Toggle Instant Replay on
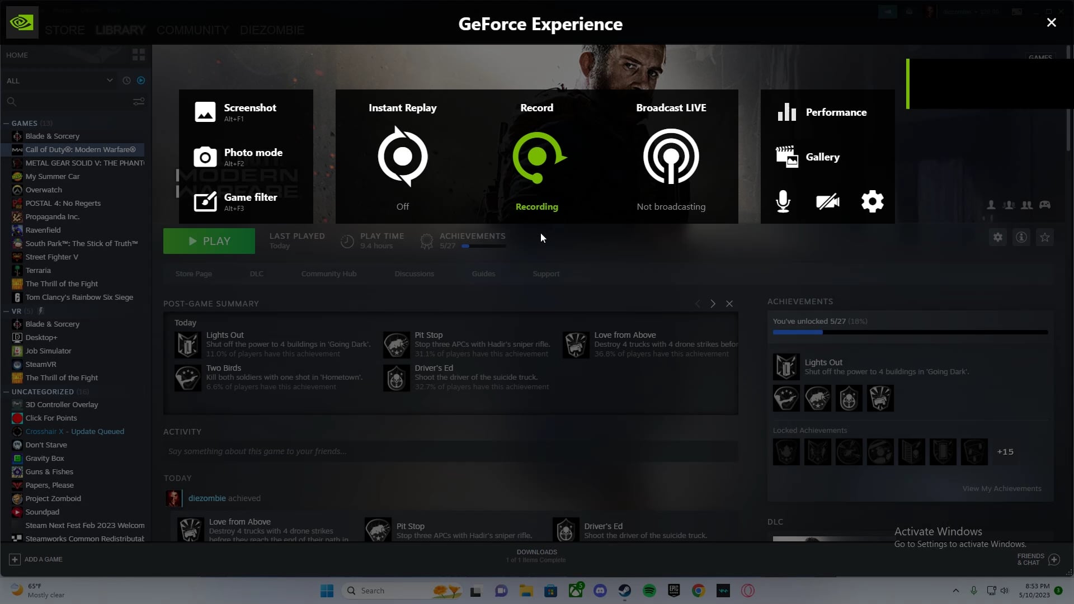Image resolution: width=1074 pixels, height=604 pixels. [x=403, y=157]
